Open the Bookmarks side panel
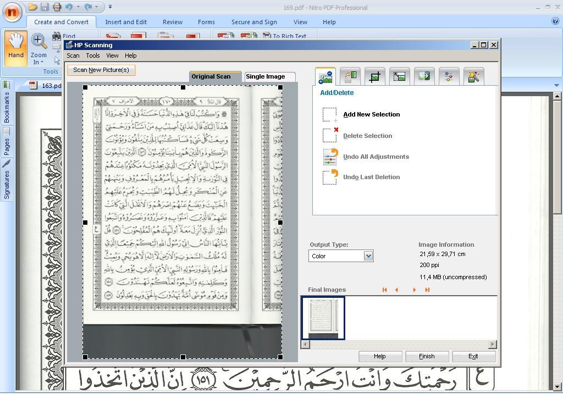The height and width of the screenshot is (394, 563). (x=7, y=102)
